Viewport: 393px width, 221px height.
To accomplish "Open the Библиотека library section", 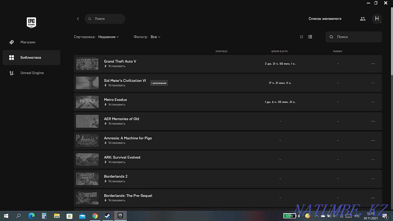I will point(31,57).
